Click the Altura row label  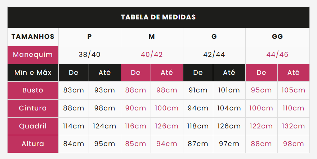click(33, 144)
